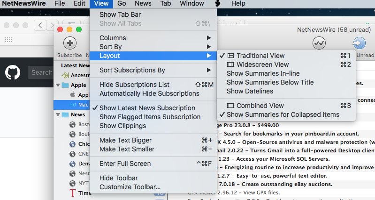The height and width of the screenshot is (200, 375).
Task: Open the Layout submenu
Action: (x=153, y=56)
